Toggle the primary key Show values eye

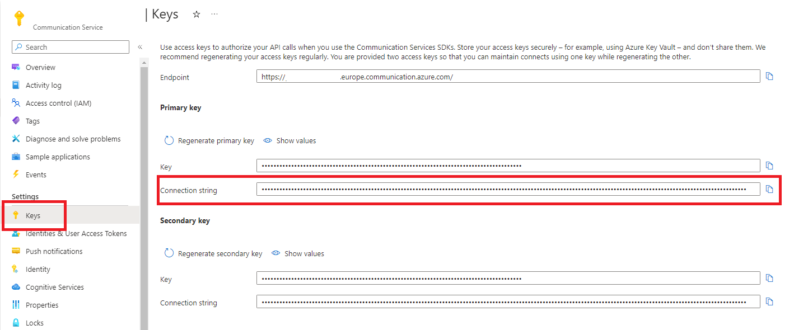(x=268, y=141)
